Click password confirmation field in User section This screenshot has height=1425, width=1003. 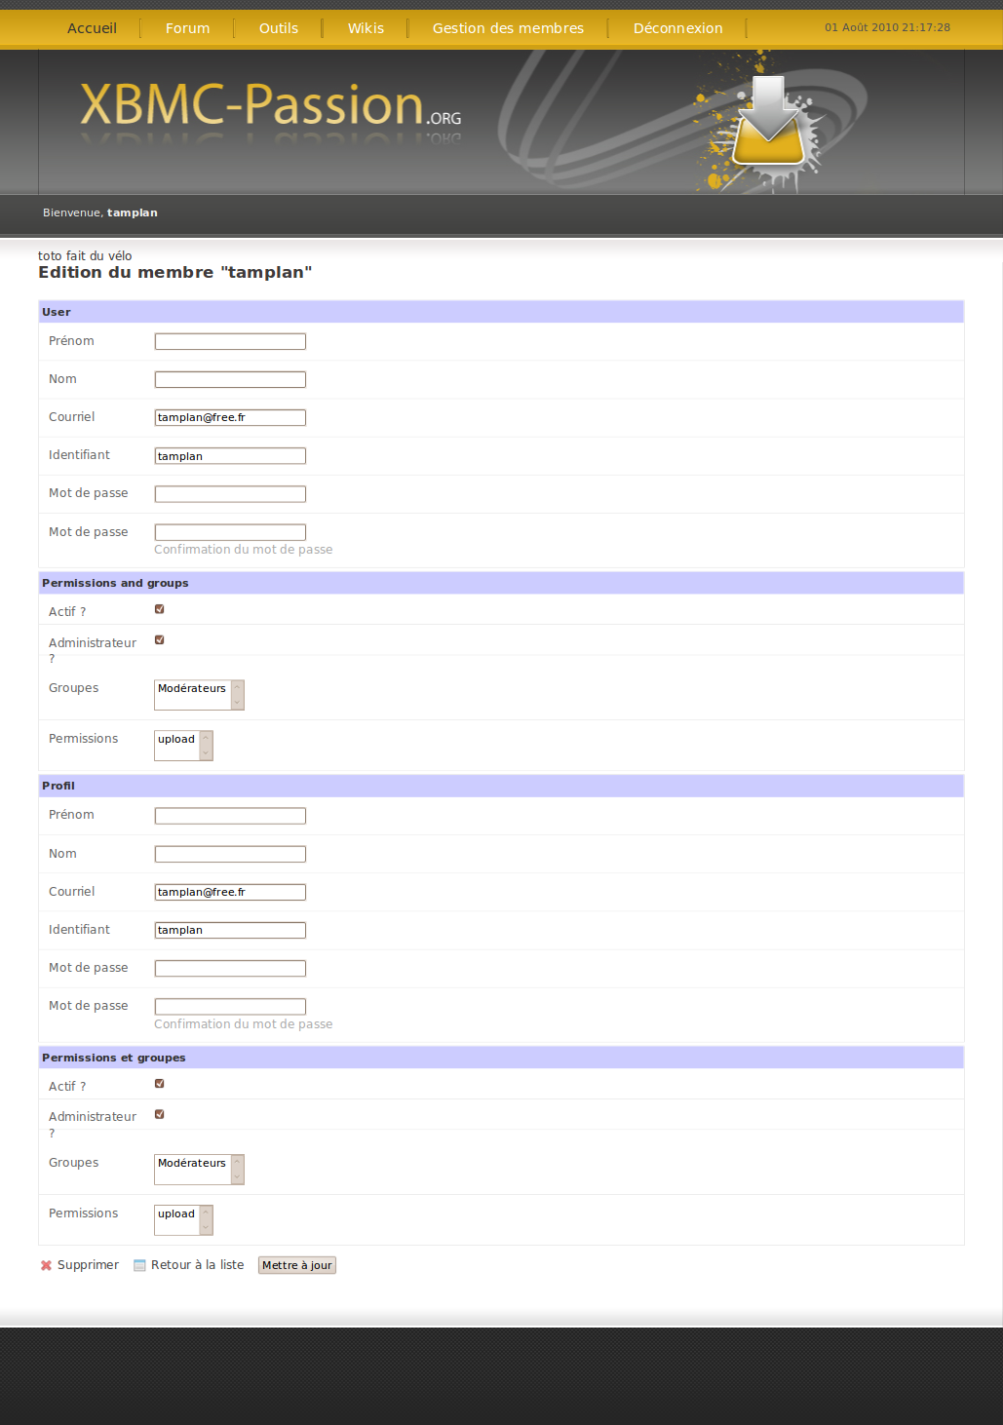point(230,532)
